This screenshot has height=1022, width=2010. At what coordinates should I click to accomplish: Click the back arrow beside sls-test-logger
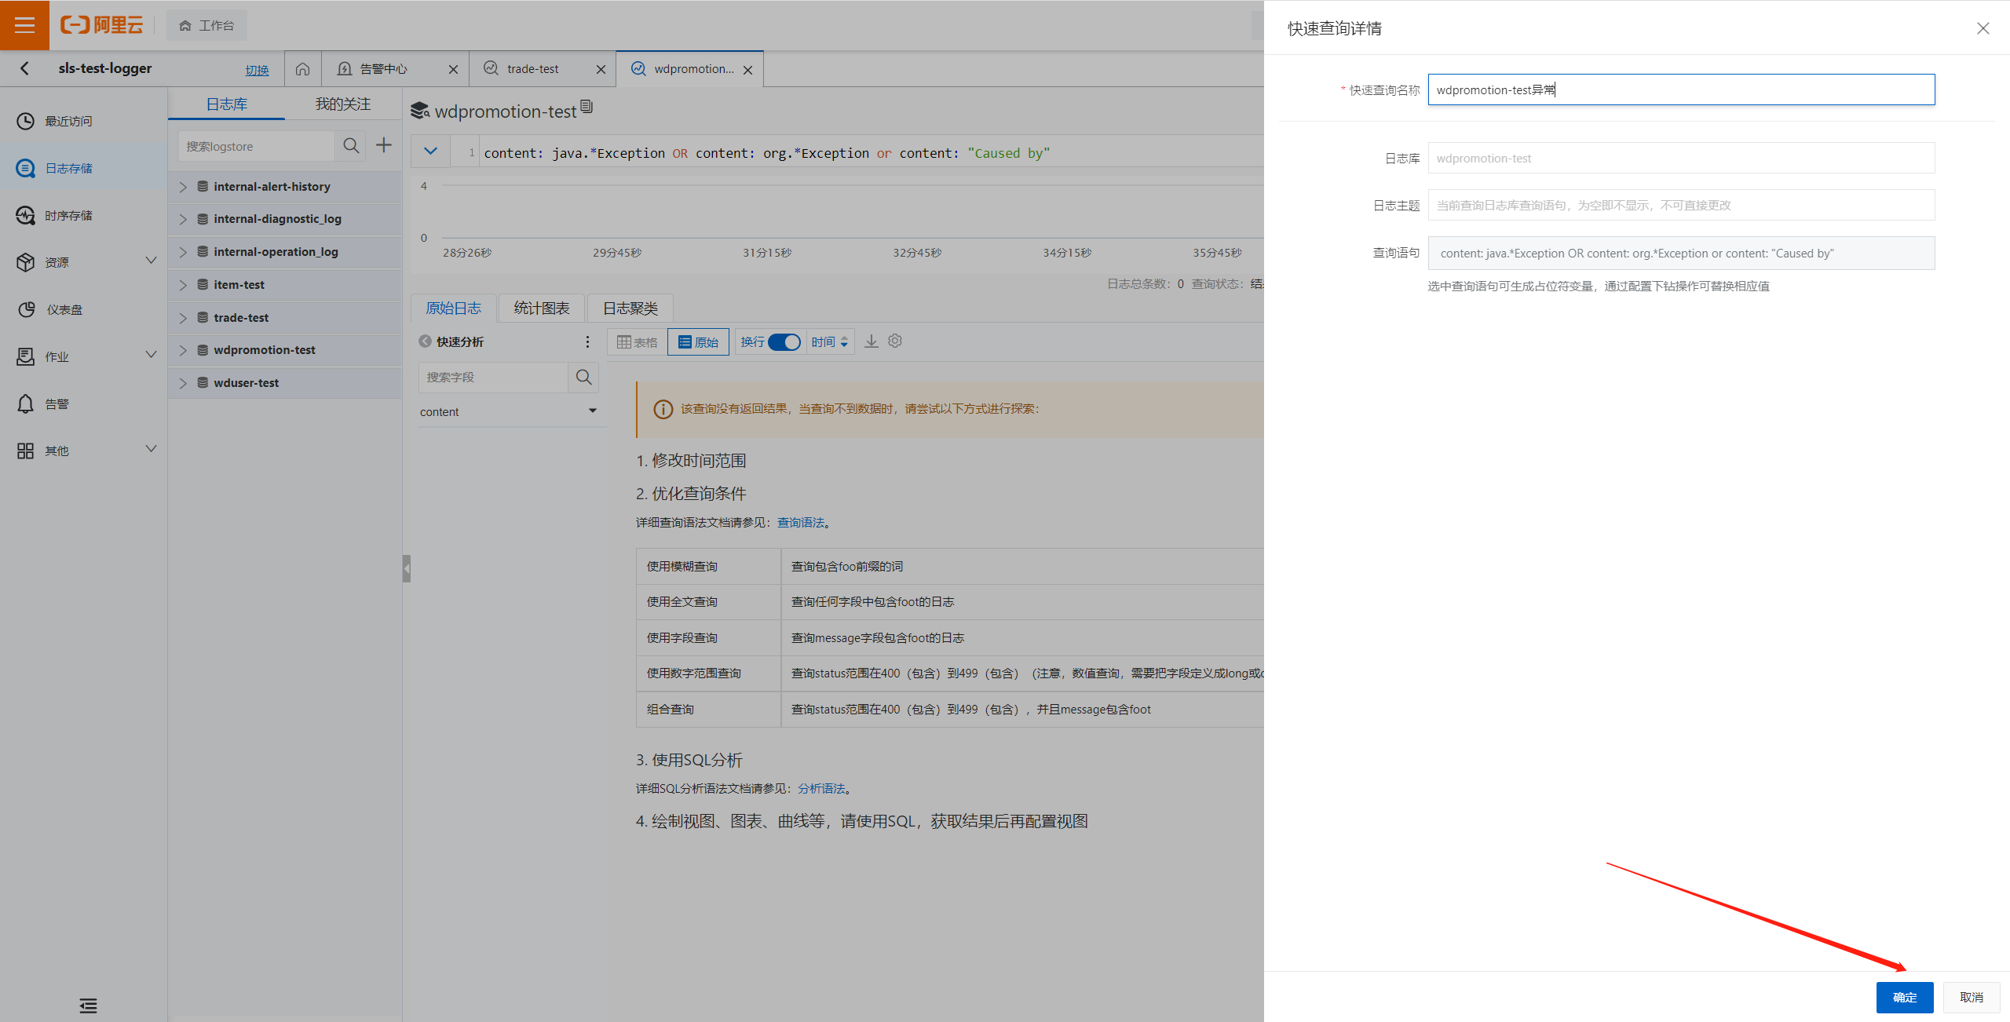25,68
